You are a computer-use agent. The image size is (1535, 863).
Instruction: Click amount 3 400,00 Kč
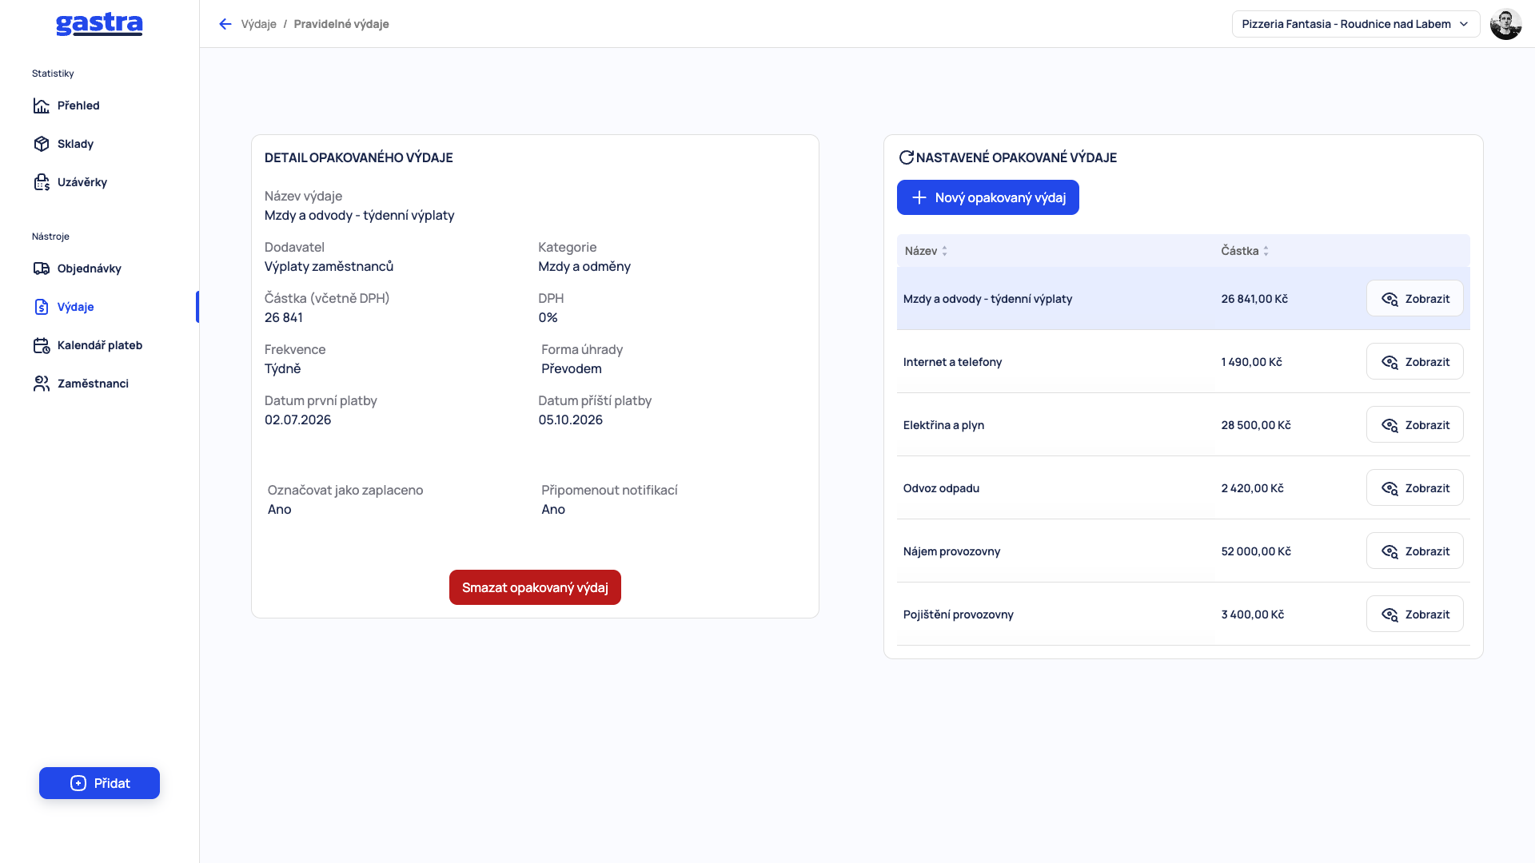point(1253,614)
